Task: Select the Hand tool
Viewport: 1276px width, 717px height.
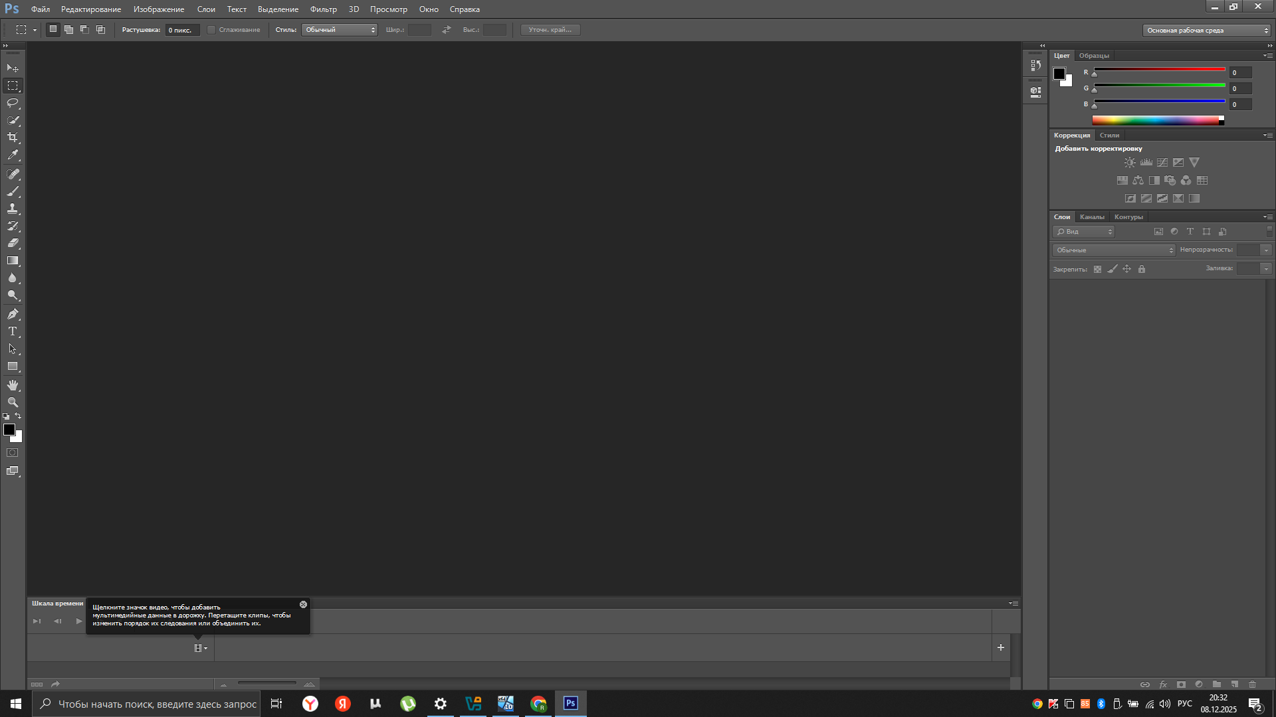Action: click(x=13, y=385)
